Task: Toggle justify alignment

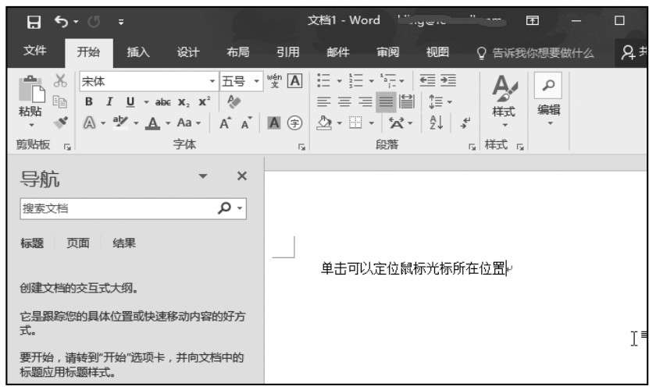Action: 386,102
